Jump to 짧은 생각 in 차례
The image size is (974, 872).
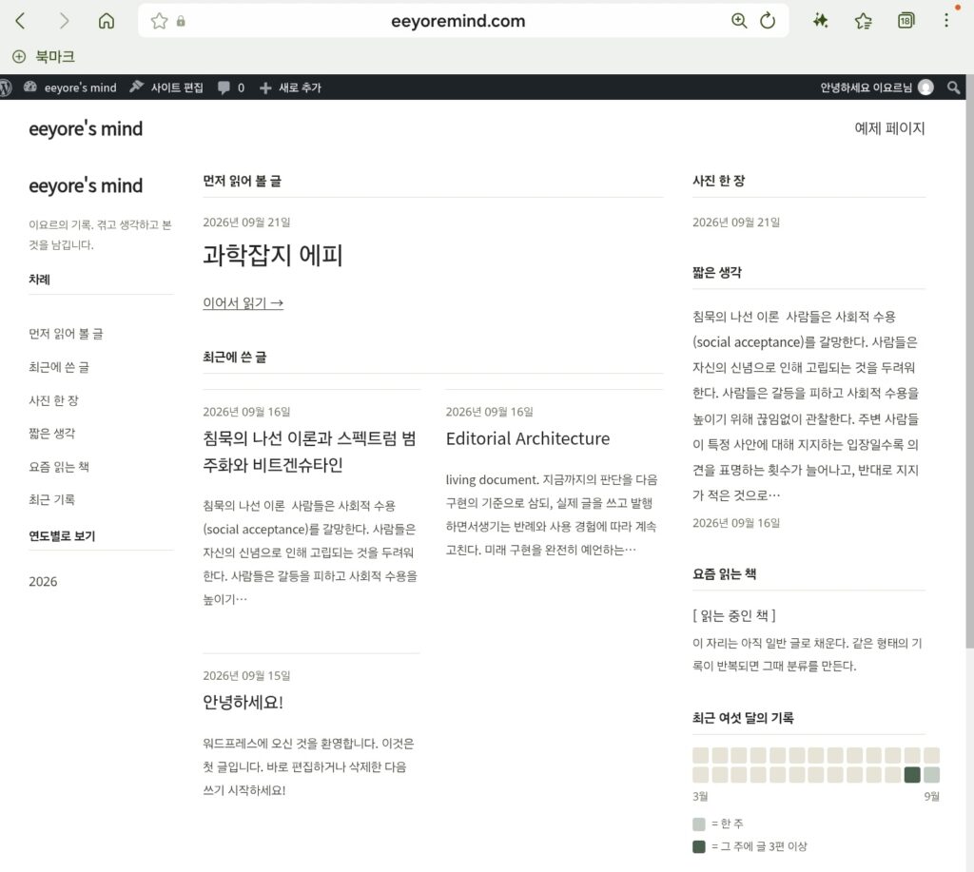[x=51, y=434]
